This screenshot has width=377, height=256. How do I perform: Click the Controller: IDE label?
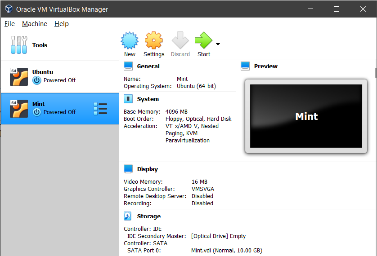coord(143,229)
